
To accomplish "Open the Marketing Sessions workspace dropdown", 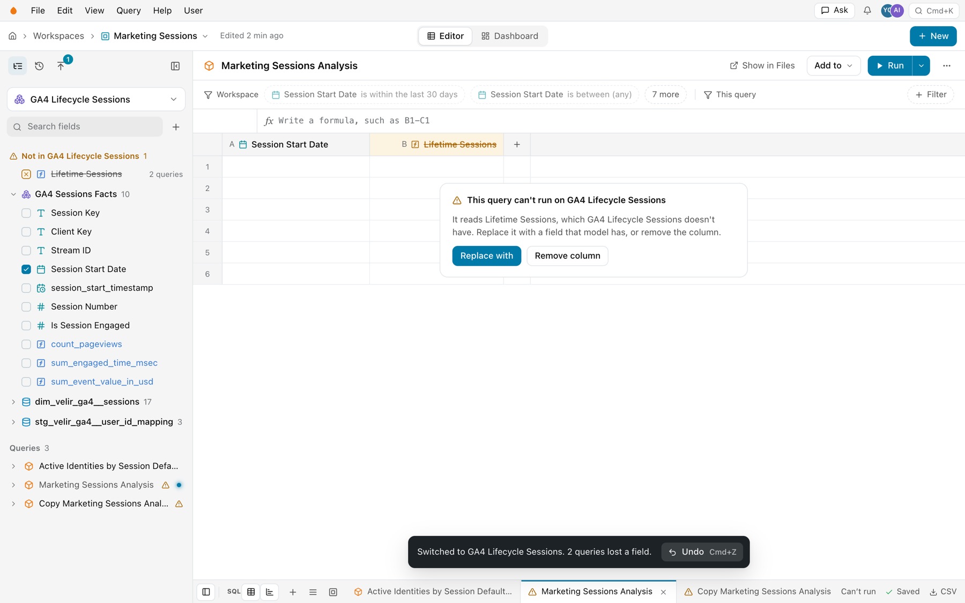I will [205, 36].
